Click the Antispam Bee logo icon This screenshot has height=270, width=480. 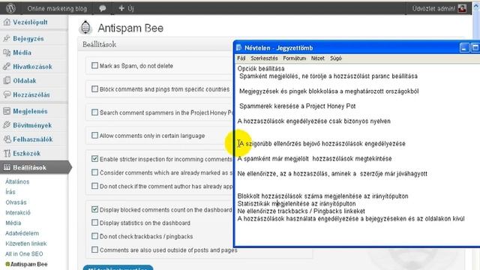click(x=85, y=28)
